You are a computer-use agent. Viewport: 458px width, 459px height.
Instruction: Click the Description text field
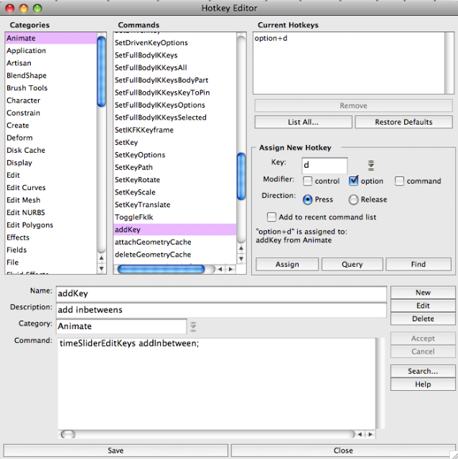(221, 310)
